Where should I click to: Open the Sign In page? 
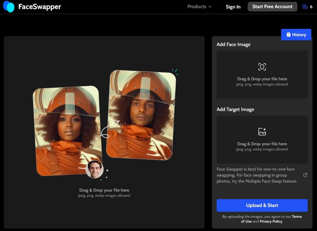(233, 7)
